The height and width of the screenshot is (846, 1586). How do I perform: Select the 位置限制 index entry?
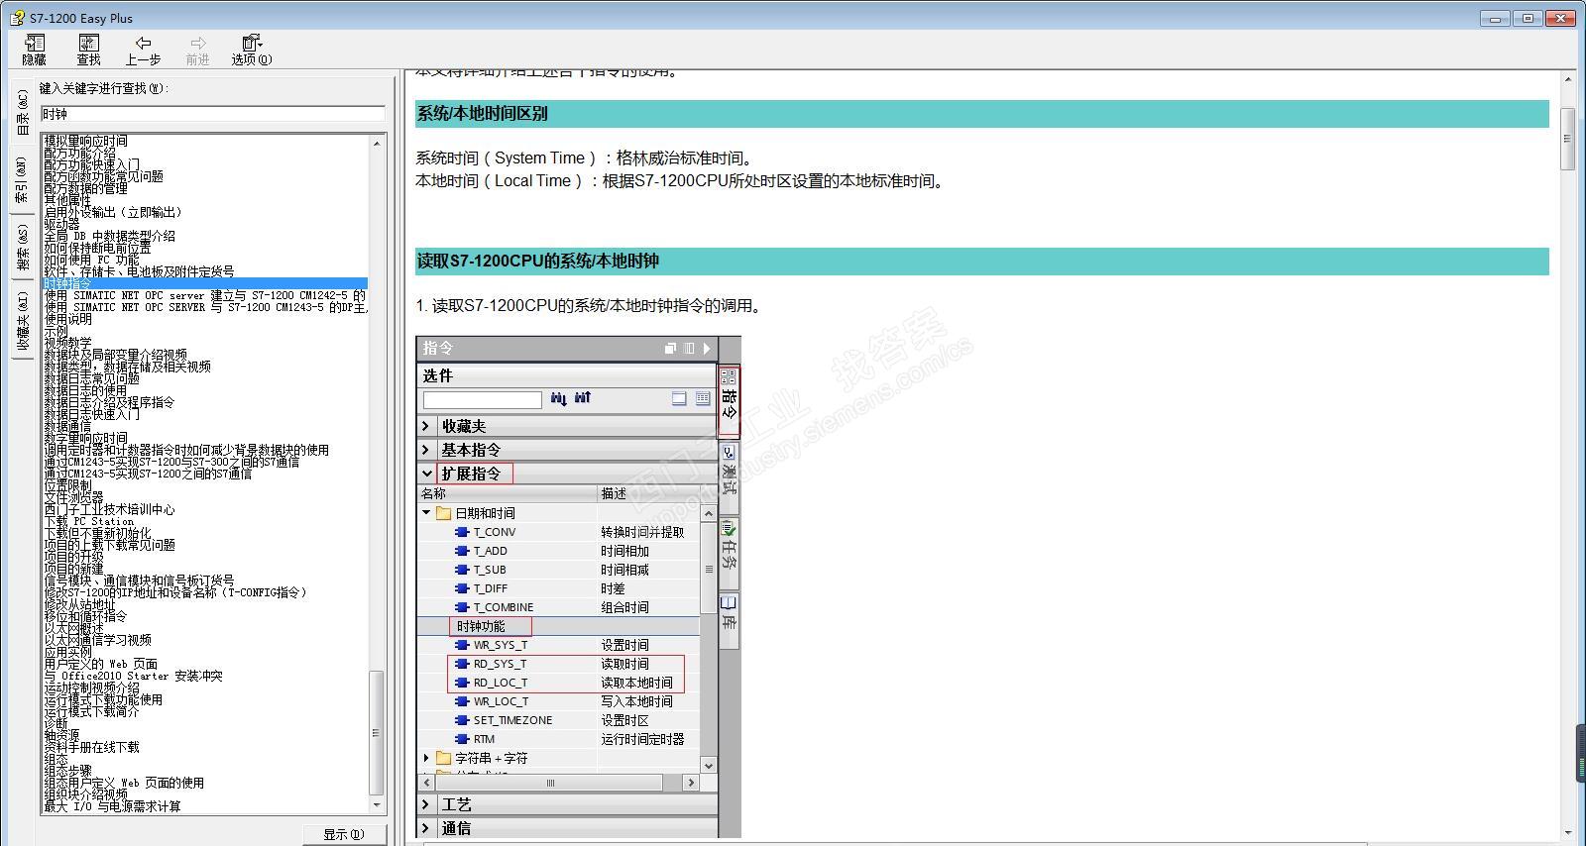pyautogui.click(x=67, y=485)
